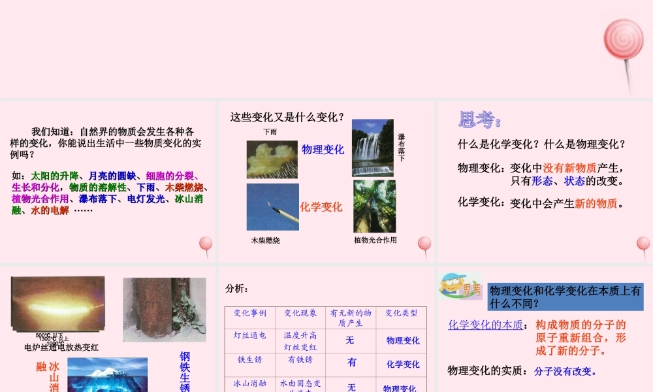Select red 化学变化 label beside match picture

tap(321, 207)
